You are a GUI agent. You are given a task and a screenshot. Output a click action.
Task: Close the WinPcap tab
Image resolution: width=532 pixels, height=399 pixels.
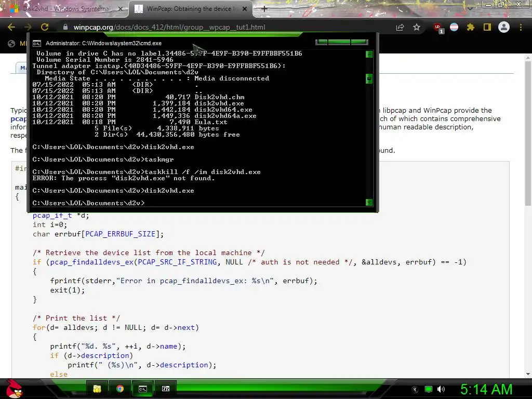pyautogui.click(x=245, y=9)
